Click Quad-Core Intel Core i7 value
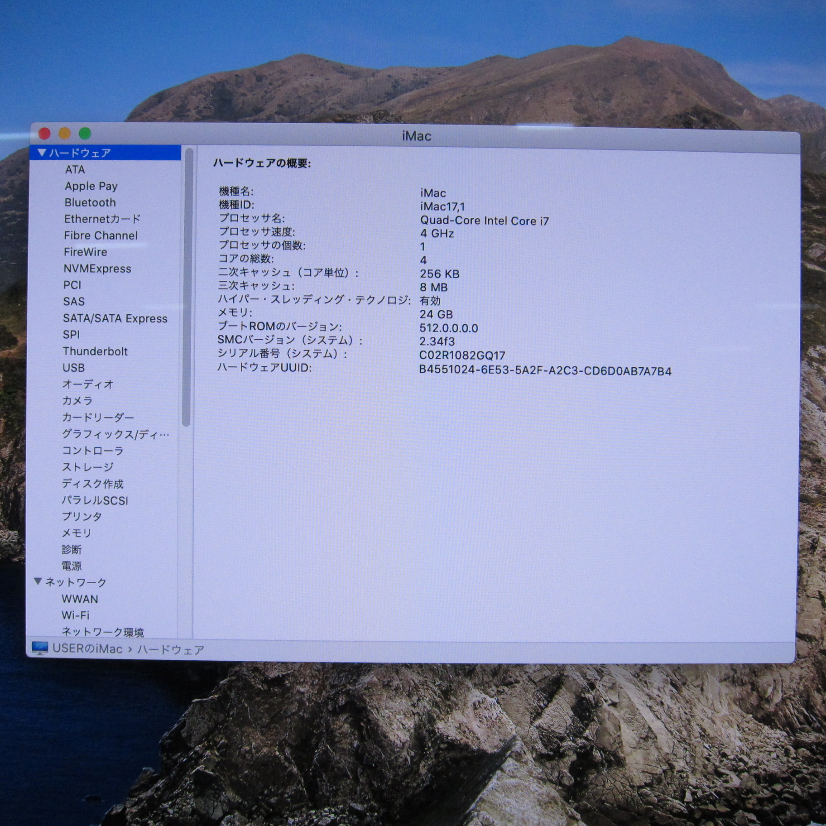The height and width of the screenshot is (826, 826). pyautogui.click(x=485, y=221)
